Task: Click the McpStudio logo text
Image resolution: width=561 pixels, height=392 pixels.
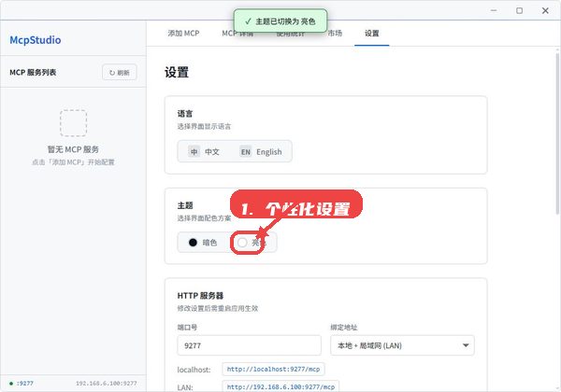Action: [x=36, y=40]
